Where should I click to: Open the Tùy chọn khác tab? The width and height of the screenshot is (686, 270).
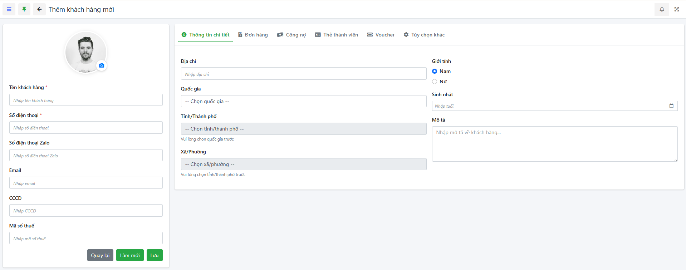click(424, 35)
